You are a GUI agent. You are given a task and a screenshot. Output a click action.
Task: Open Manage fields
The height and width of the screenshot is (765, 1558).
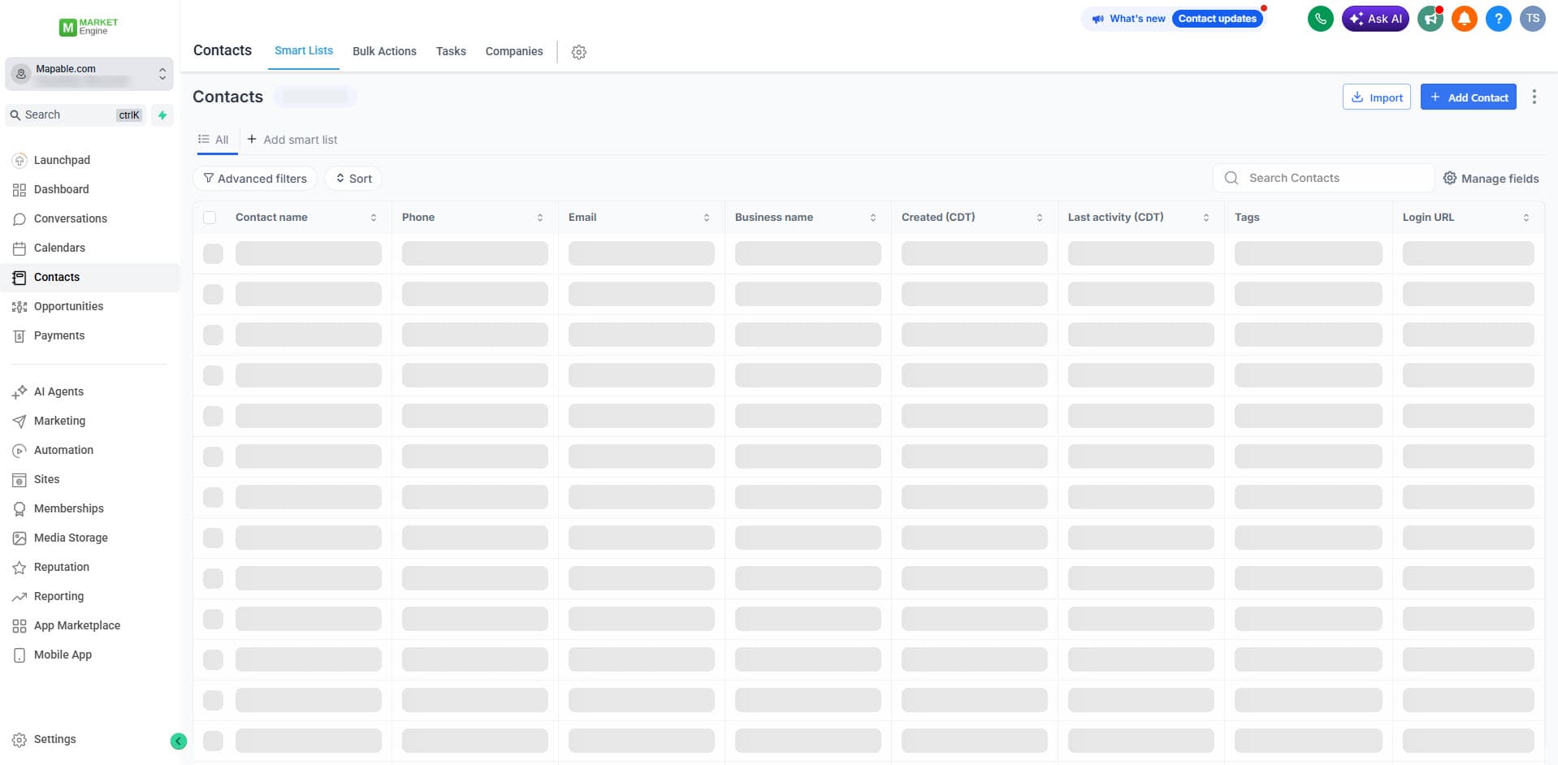pyautogui.click(x=1491, y=179)
